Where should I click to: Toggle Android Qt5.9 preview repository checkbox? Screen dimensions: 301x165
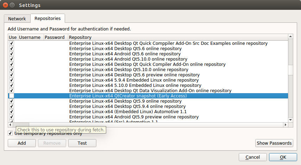point(12,117)
